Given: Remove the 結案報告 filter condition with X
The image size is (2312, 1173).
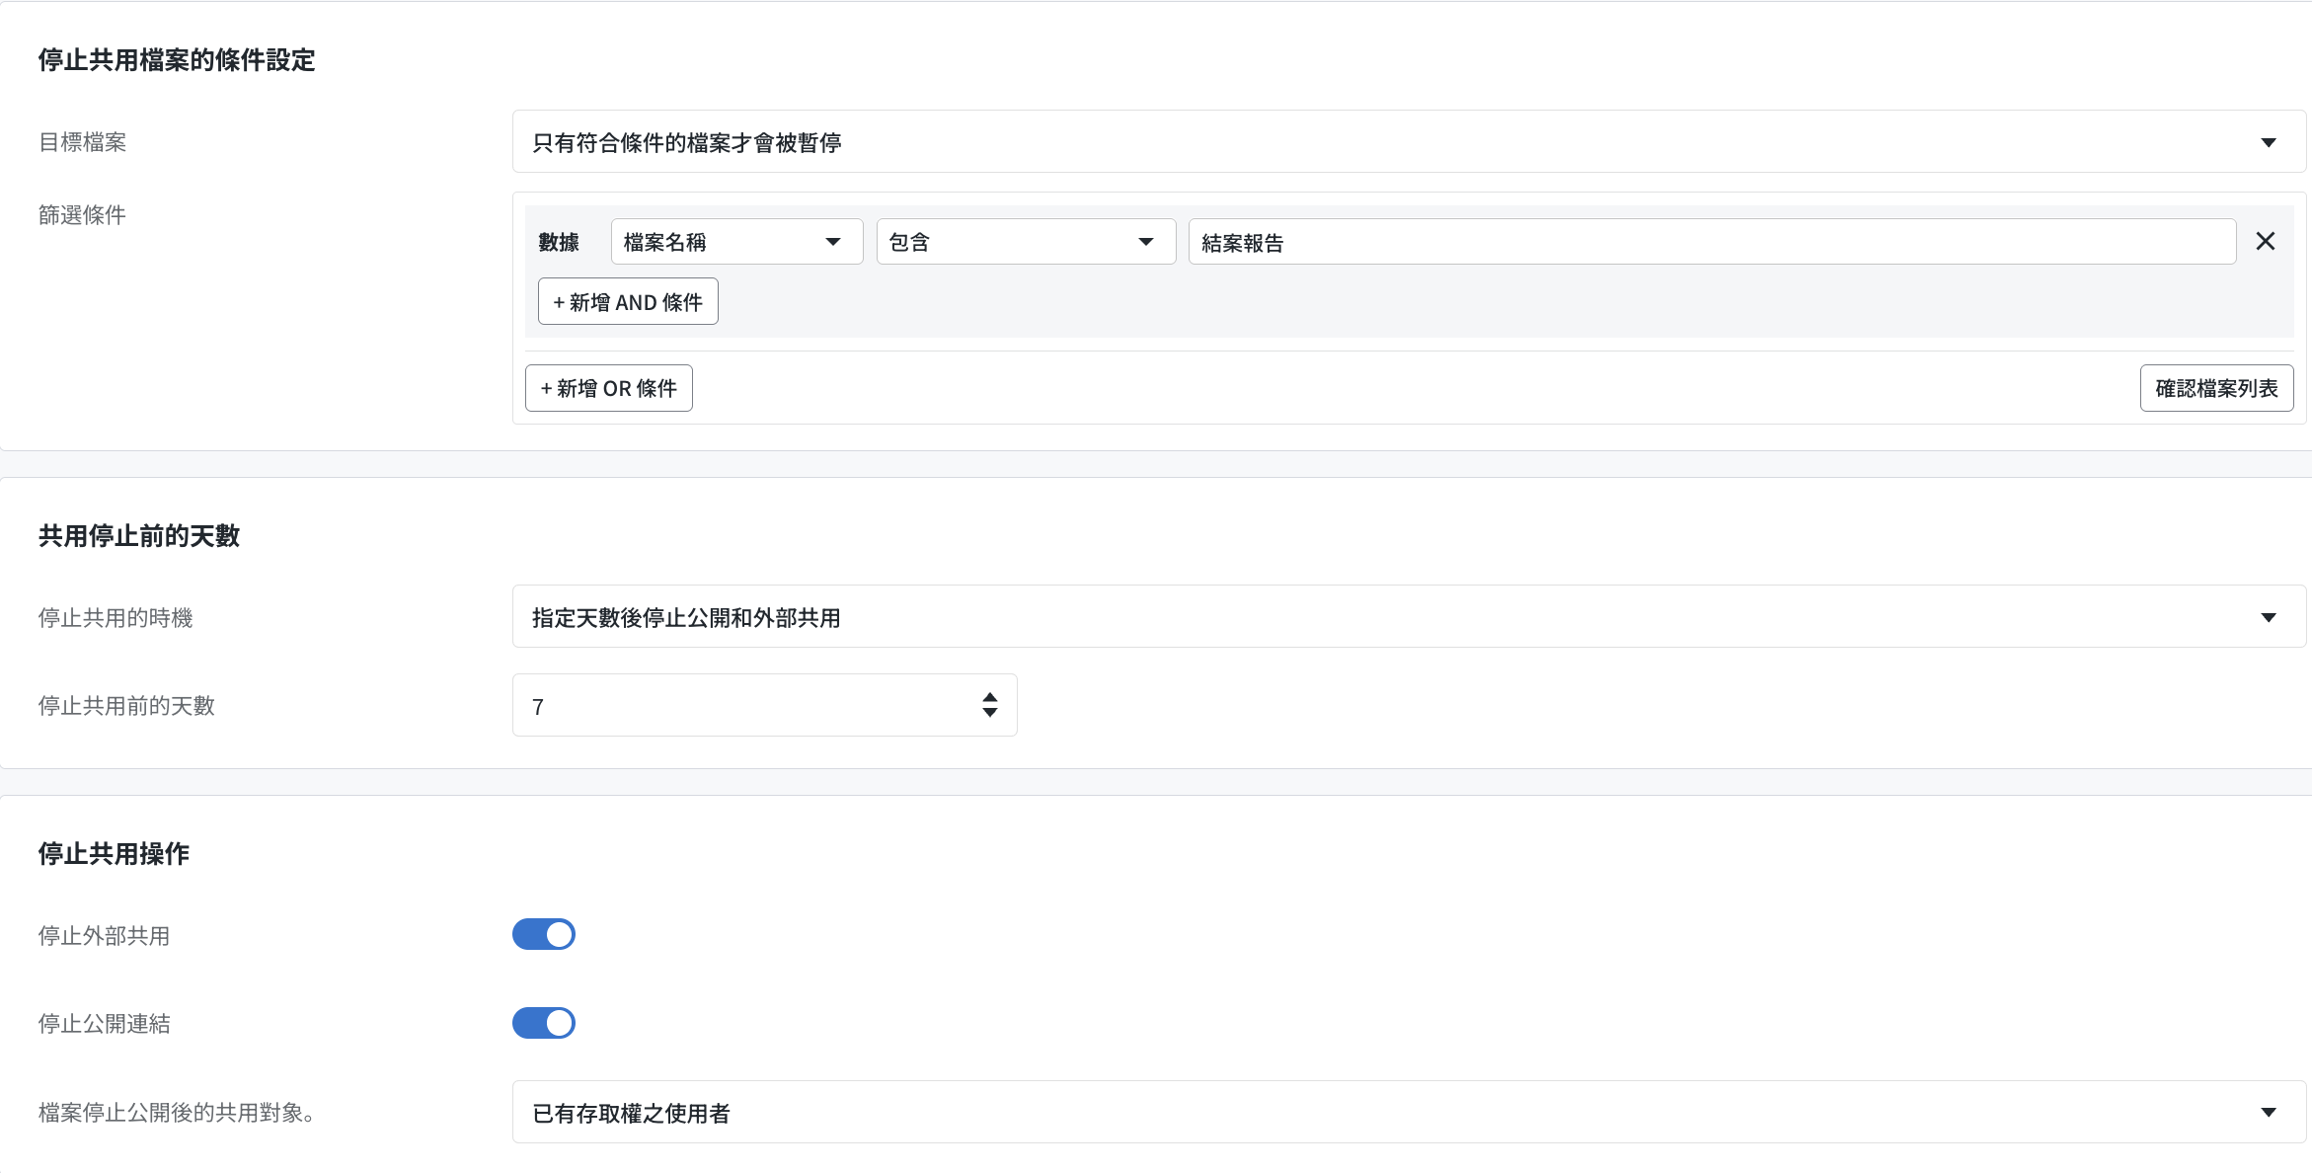Looking at the screenshot, I should coord(2265,242).
